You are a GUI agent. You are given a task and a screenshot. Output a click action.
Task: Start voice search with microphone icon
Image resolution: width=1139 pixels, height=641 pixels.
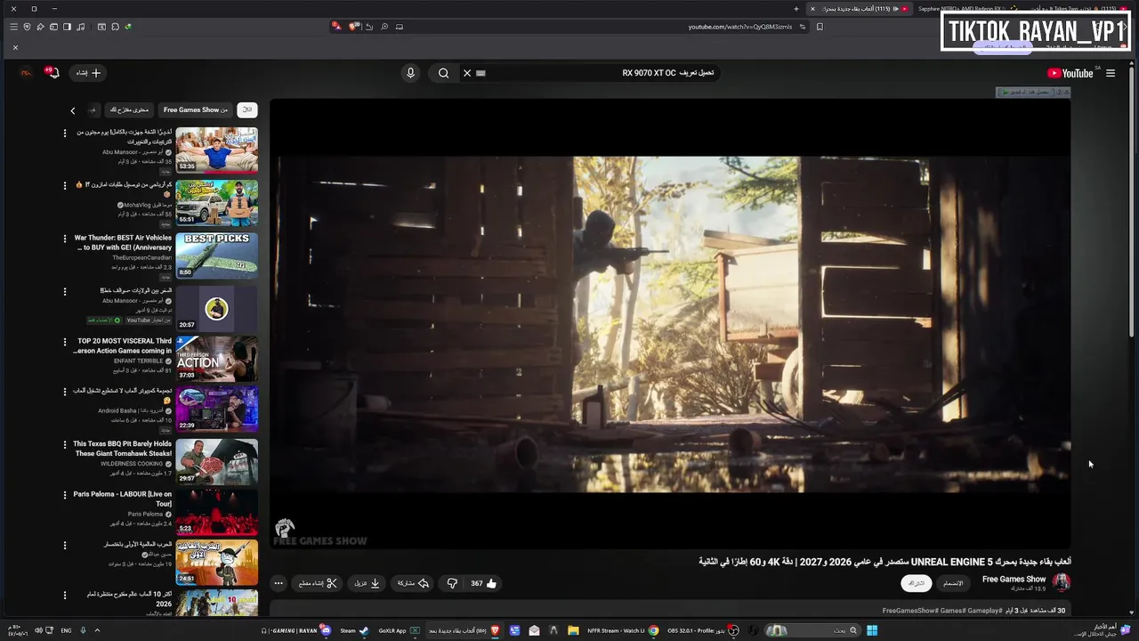tap(410, 73)
